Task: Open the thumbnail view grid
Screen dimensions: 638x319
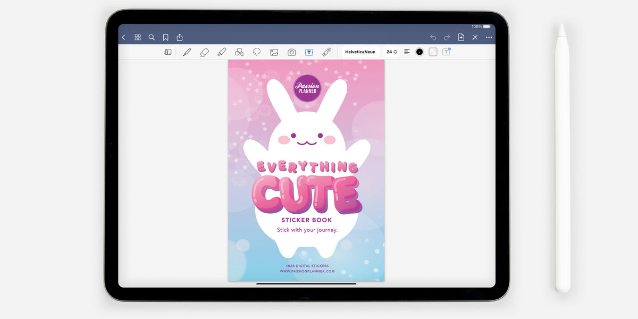Action: pos(137,37)
